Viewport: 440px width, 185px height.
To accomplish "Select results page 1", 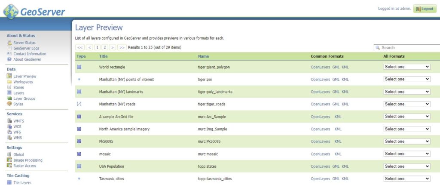I will pyautogui.click(x=97, y=47).
